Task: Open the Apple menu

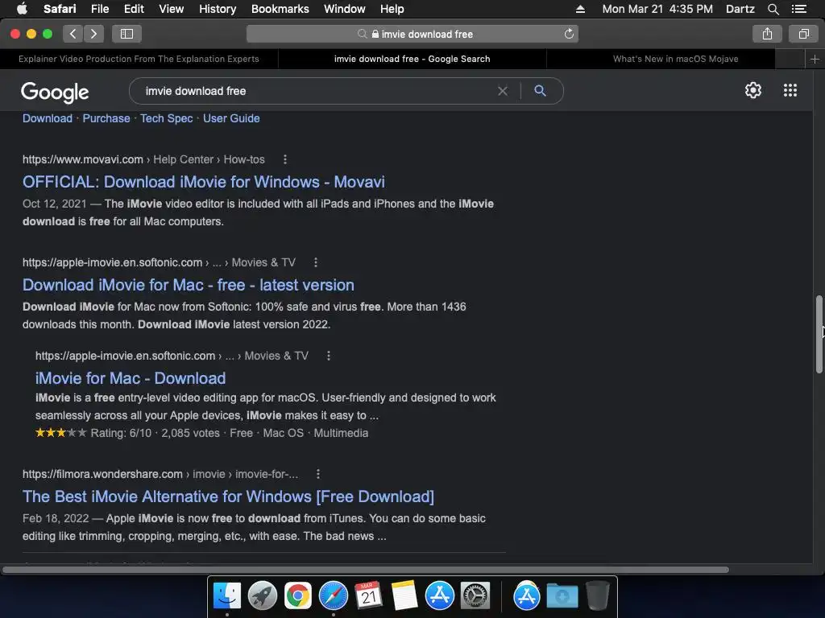Action: (x=22, y=9)
